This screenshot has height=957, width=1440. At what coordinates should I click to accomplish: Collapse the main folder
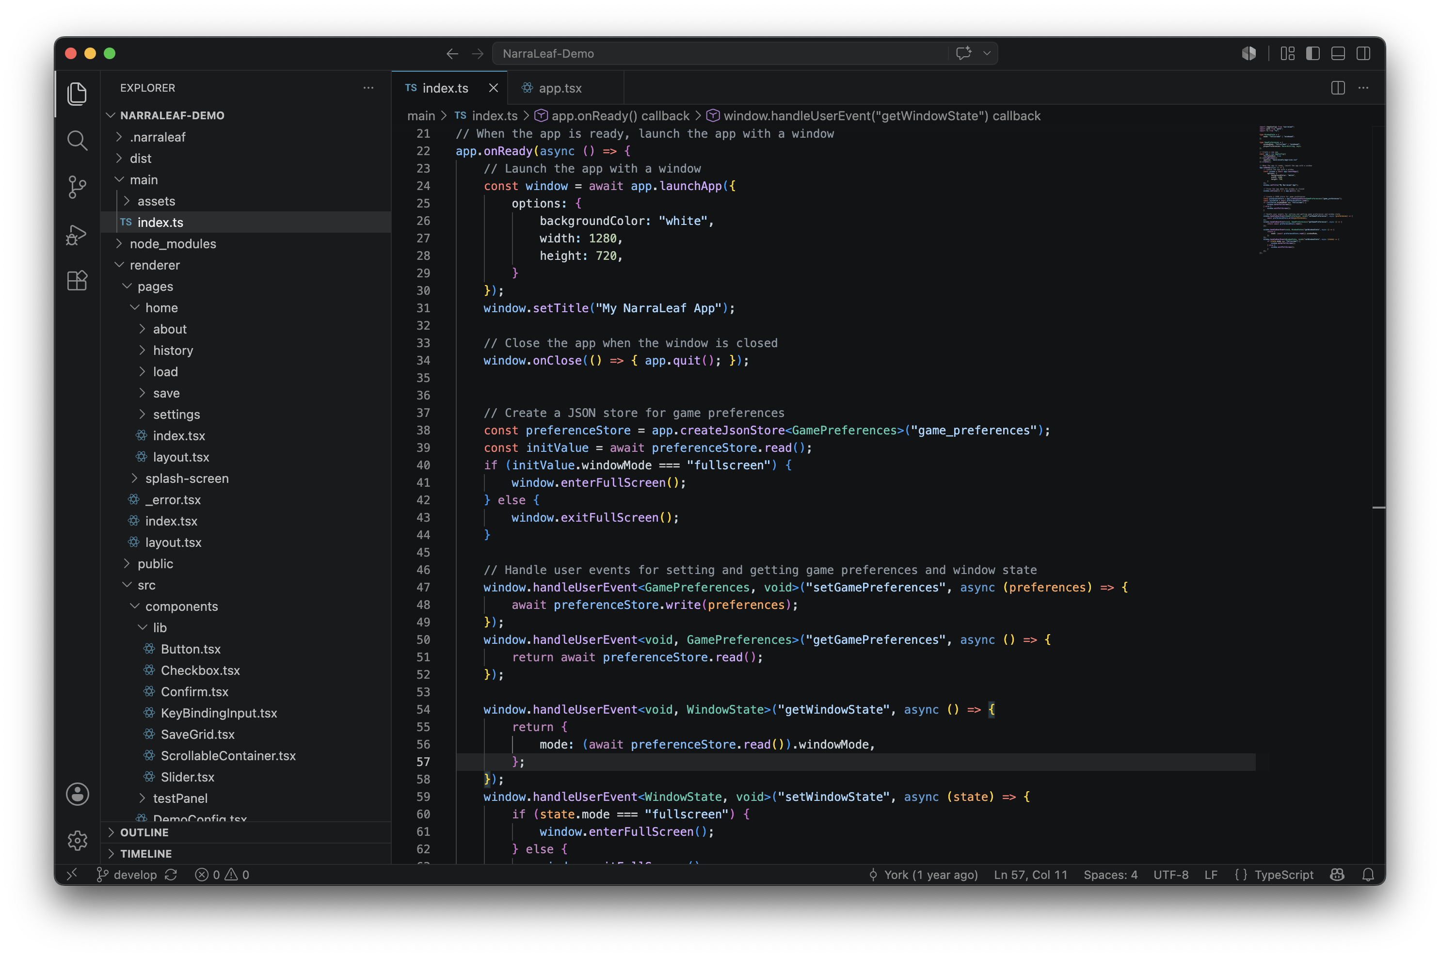pyautogui.click(x=246, y=179)
